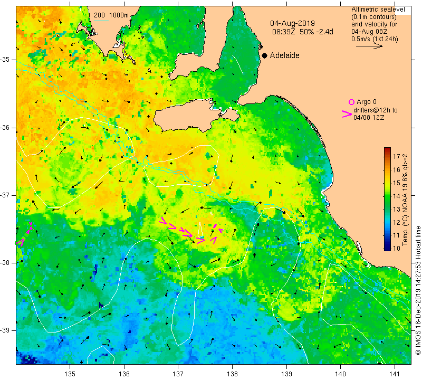Click the cyan isobath legend line
Viewport: 422px width, 380px height.
coord(101,21)
